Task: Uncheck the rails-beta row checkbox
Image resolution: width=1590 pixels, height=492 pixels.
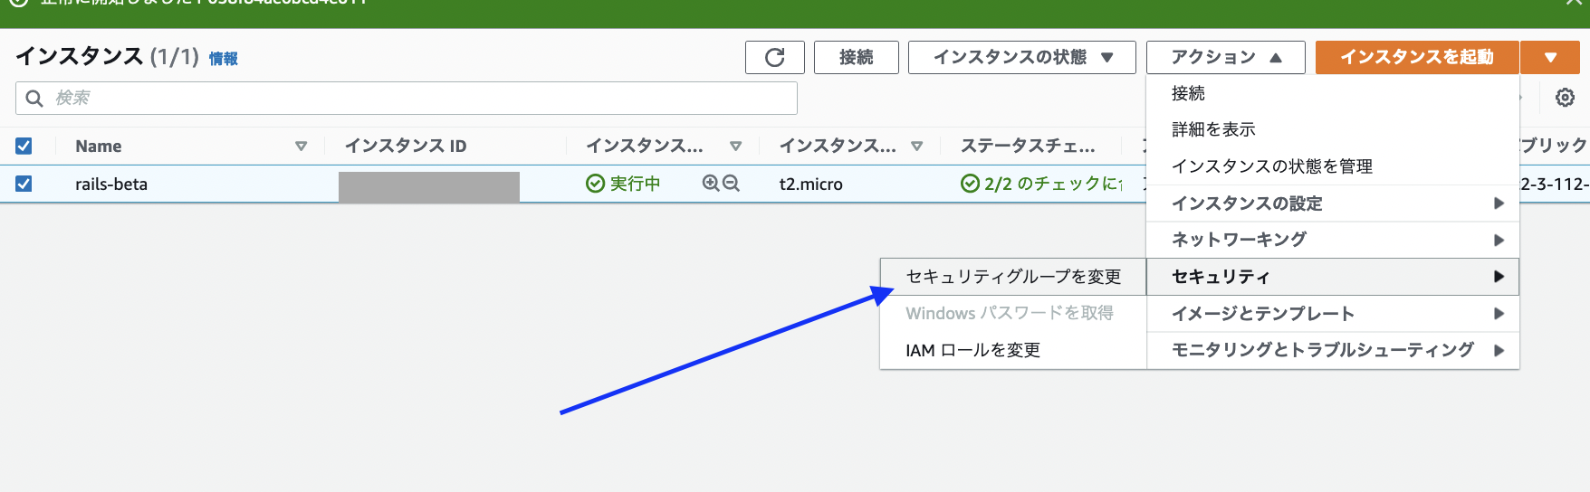Action: point(24,184)
